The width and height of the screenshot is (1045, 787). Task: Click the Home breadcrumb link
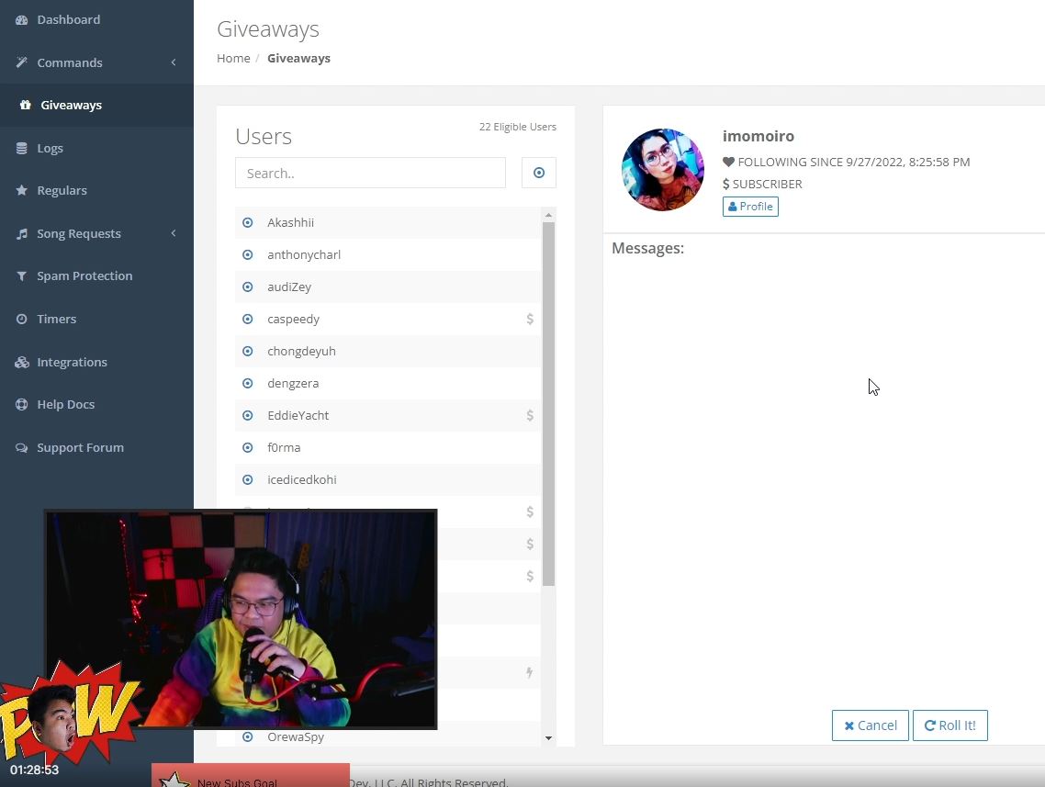[x=233, y=58]
